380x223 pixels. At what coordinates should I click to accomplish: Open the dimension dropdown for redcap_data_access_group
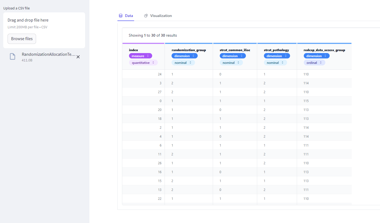pyautogui.click(x=316, y=56)
